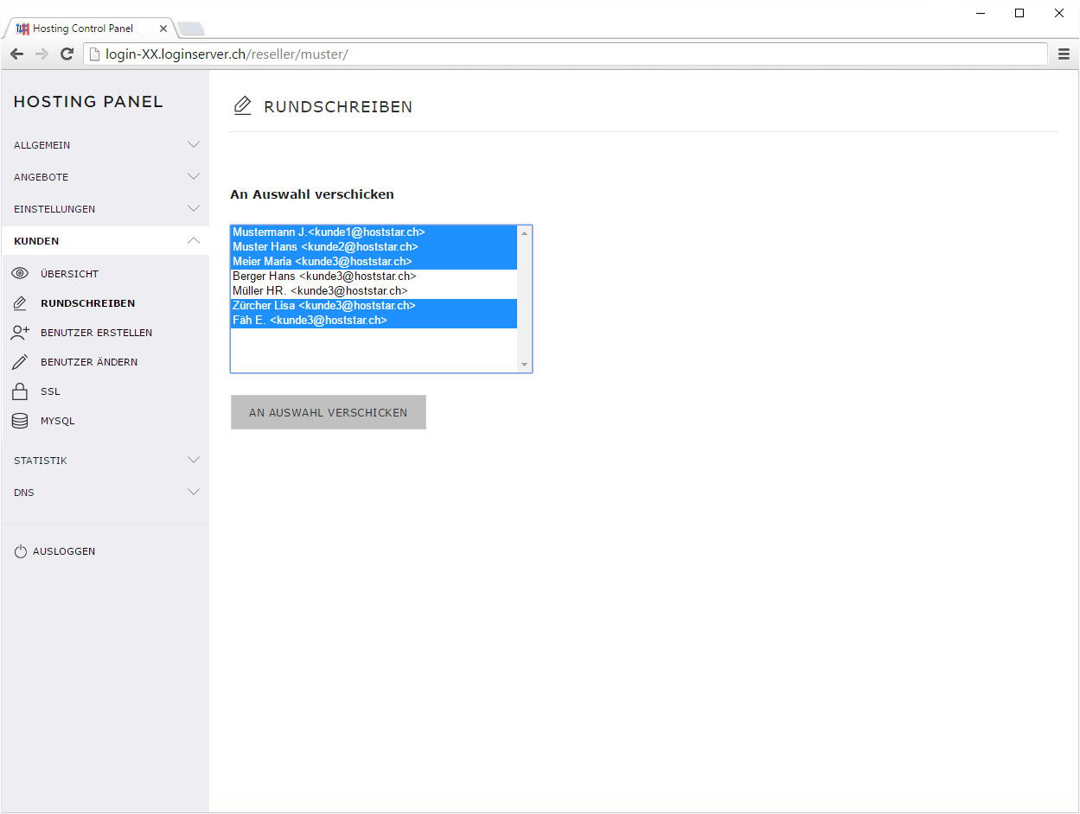The width and height of the screenshot is (1080, 814).
Task: Click the page icon in the address bar
Action: 94,54
